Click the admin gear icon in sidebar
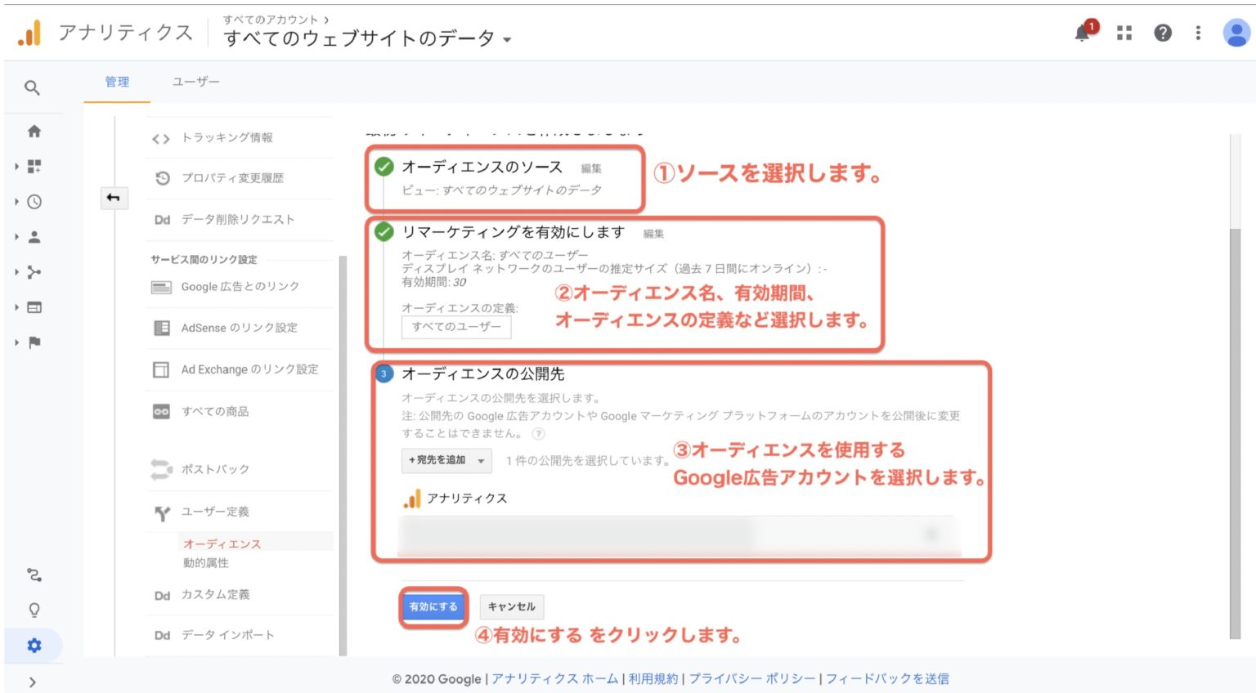The image size is (1256, 693). click(x=34, y=646)
